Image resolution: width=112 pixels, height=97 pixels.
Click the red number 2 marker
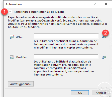(x=106, y=33)
